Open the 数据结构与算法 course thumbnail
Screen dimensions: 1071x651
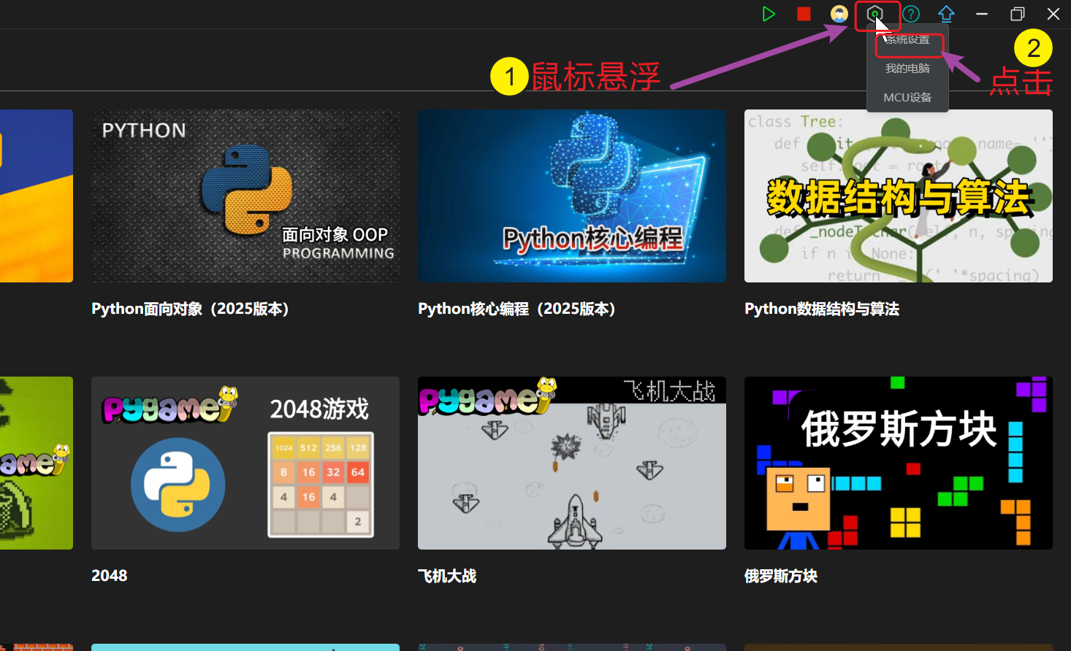[x=899, y=196]
